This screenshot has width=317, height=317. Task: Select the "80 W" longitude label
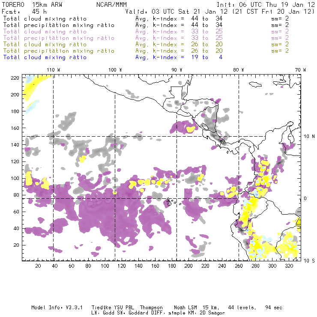pos(239,70)
